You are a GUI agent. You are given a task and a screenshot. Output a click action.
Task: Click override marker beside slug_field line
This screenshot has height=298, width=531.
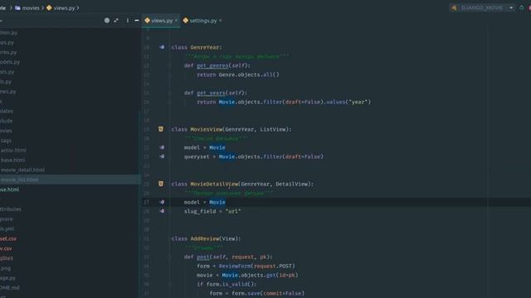(x=162, y=211)
